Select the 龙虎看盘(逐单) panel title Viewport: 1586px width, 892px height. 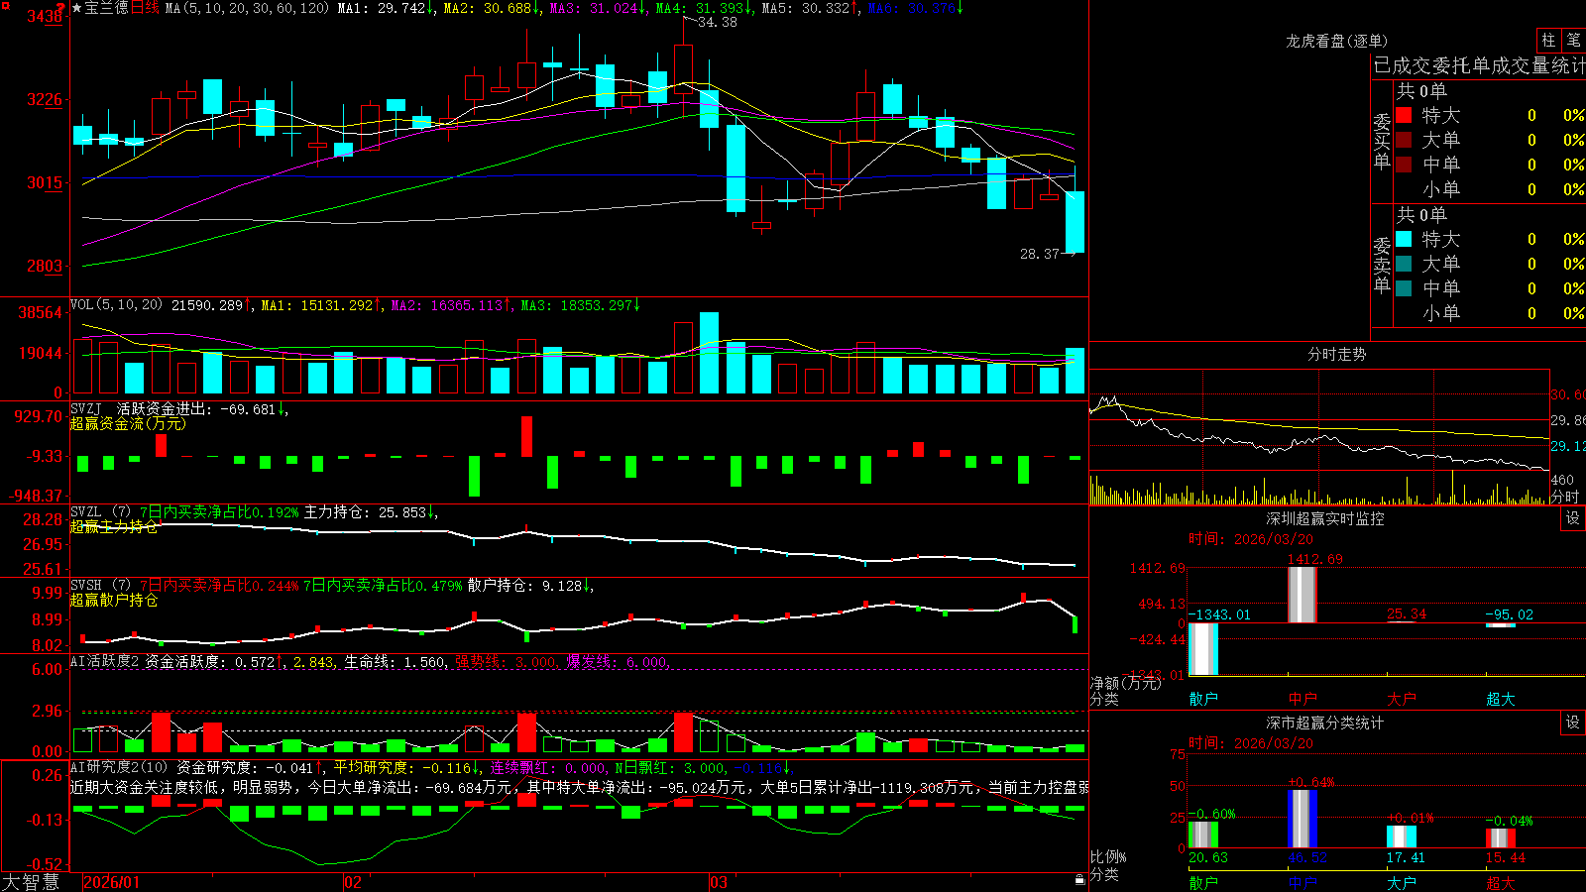1336,41
